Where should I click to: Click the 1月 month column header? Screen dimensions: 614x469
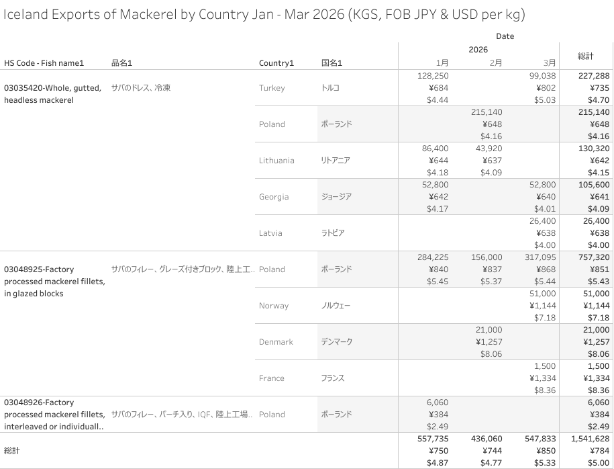tap(442, 62)
